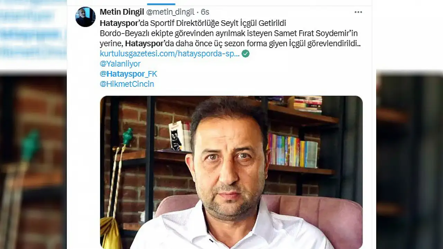Open Metin Dingil's profile avatar

[x=85, y=17]
